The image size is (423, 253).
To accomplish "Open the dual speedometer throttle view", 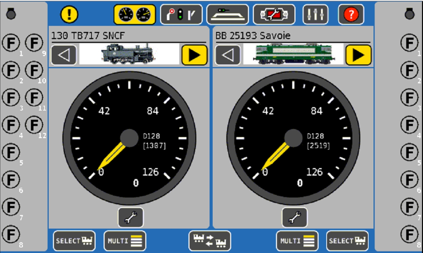I will [x=135, y=14].
